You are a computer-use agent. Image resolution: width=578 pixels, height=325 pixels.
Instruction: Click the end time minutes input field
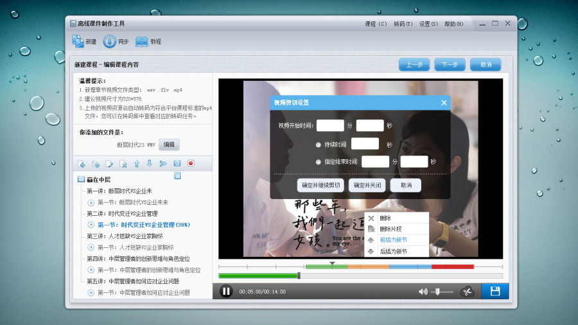pyautogui.click(x=375, y=161)
